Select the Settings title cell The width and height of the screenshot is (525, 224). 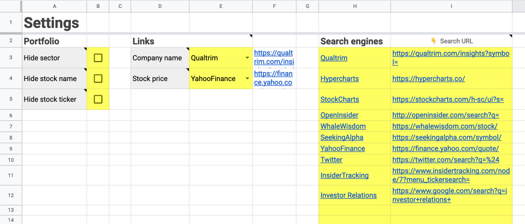54,22
